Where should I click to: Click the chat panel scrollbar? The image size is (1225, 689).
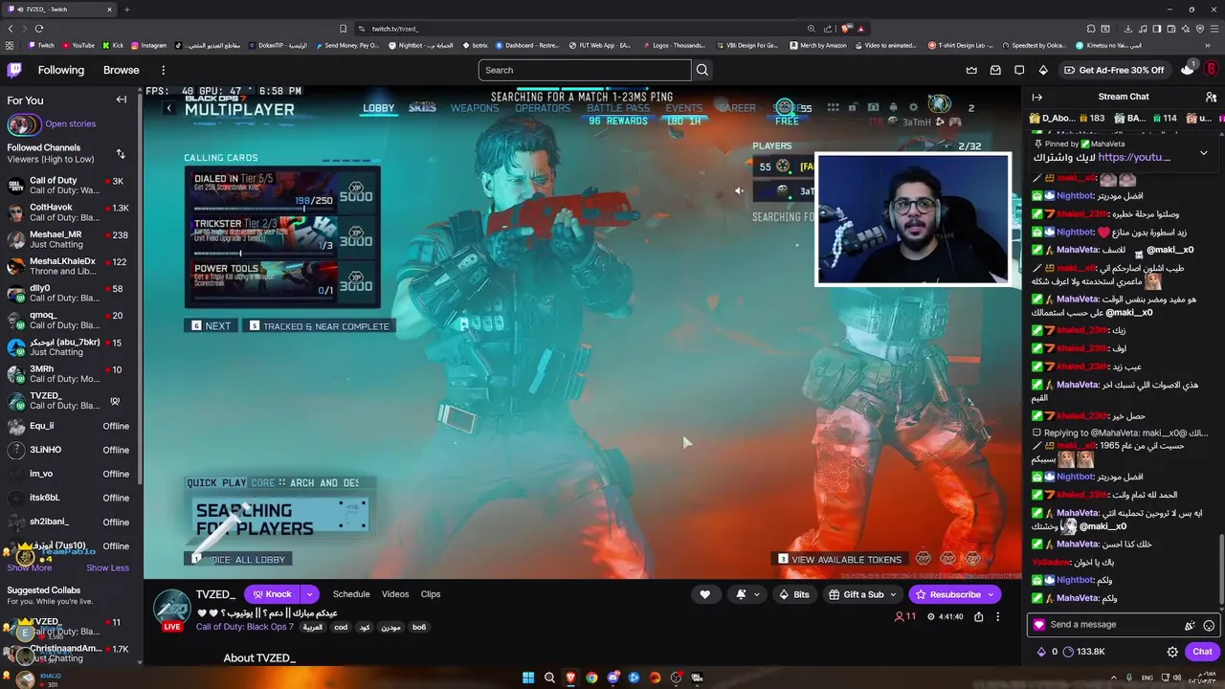[x=1220, y=569]
